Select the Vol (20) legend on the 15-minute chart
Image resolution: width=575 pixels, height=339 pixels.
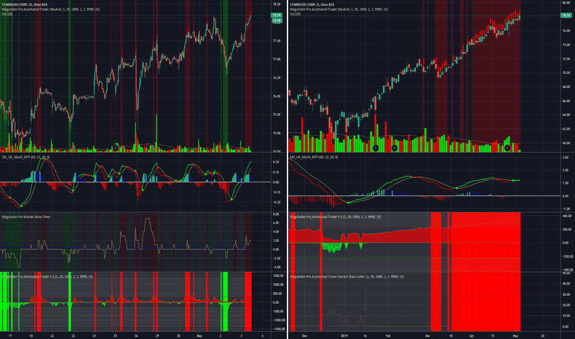(x=7, y=14)
